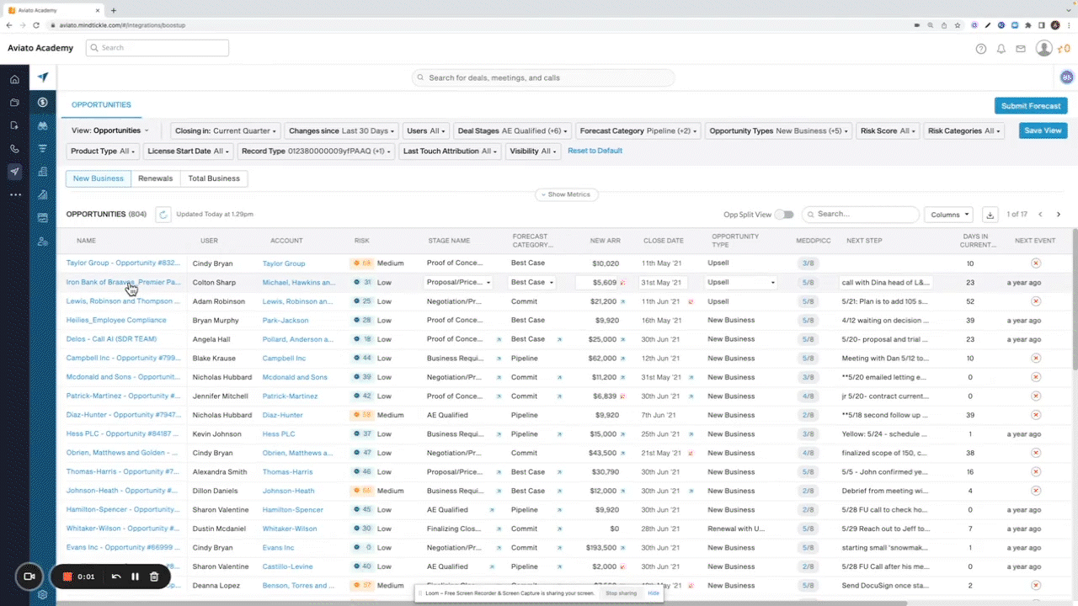Click the Submit Forecast button
This screenshot has width=1078, height=606.
pos(1031,106)
